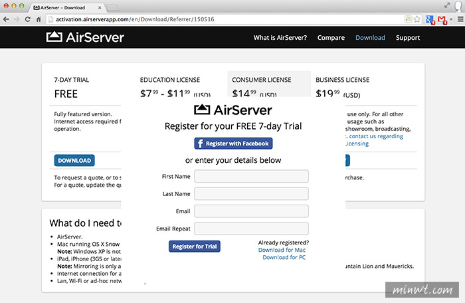The image size is (465, 303).
Task: Open a new browser tab
Action: [x=112, y=8]
